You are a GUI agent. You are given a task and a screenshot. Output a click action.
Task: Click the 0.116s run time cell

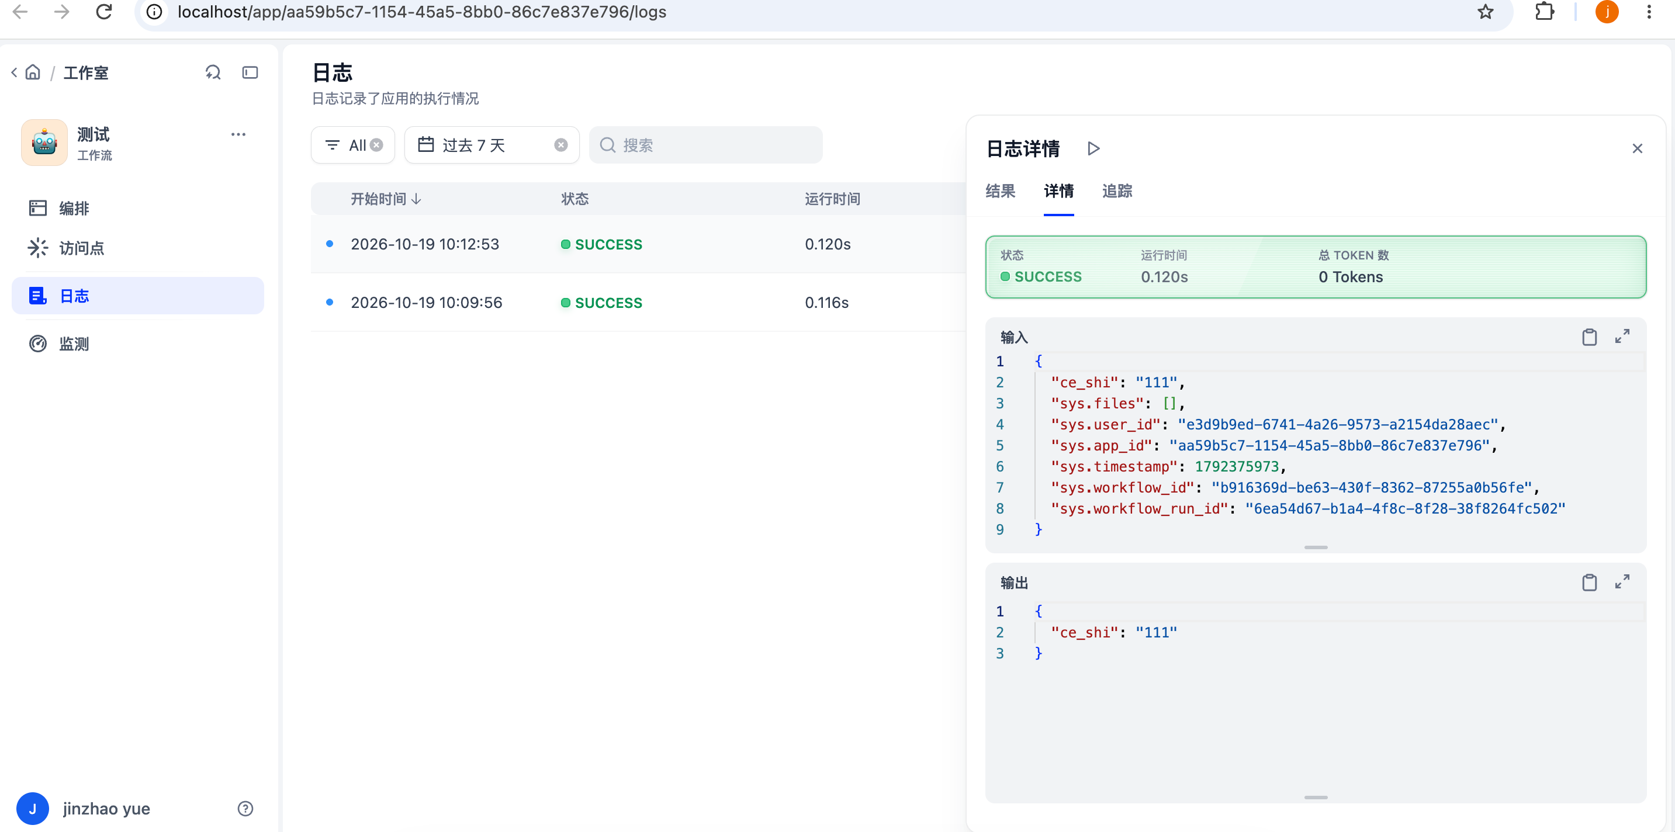coord(826,302)
